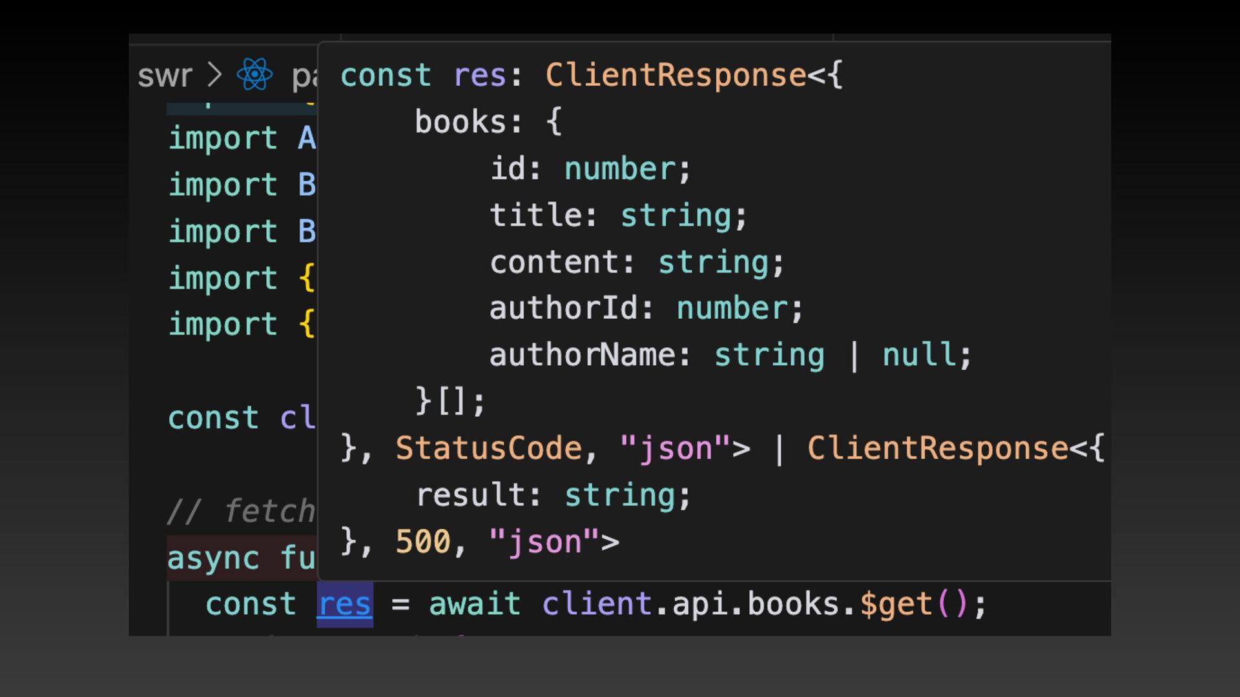Viewport: 1240px width, 697px height.
Task: Click the $get method call
Action: pyautogui.click(x=896, y=605)
